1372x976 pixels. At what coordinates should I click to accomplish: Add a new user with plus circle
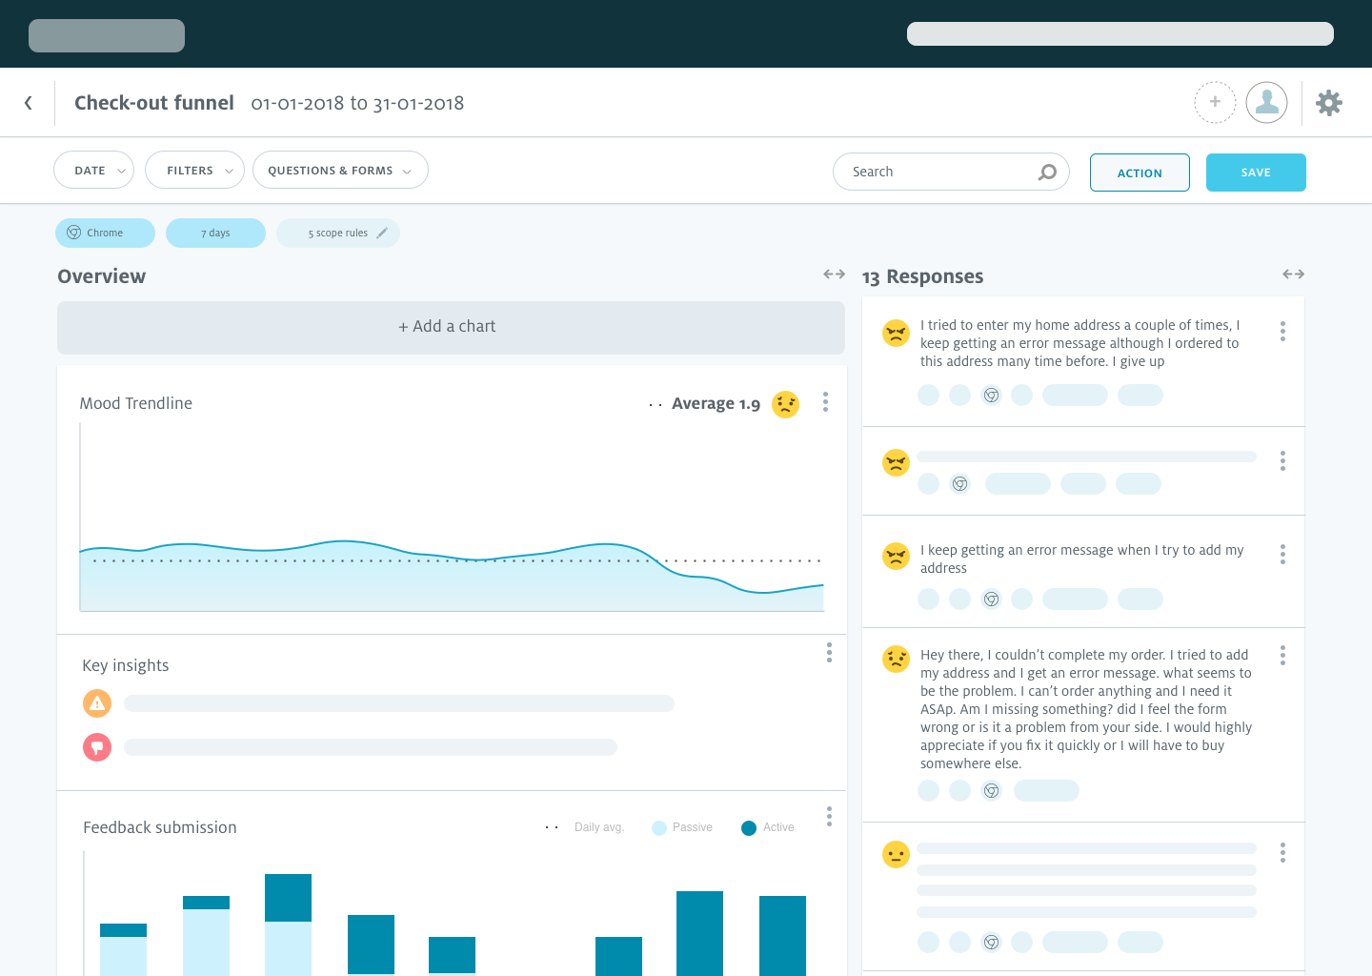click(x=1215, y=102)
